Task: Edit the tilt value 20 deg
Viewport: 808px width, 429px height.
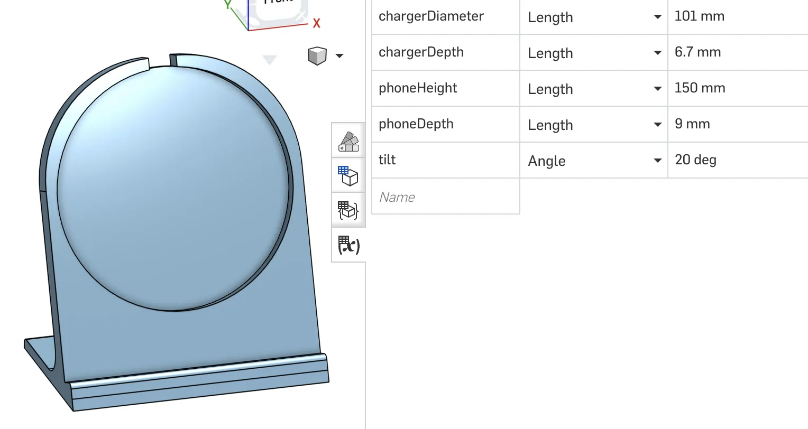Action: click(x=695, y=160)
